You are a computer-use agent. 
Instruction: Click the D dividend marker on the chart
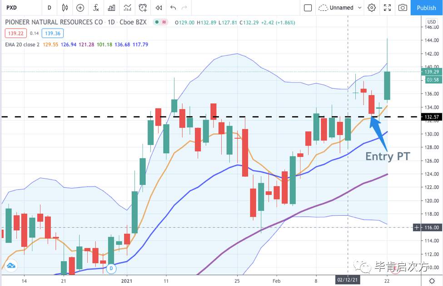click(x=111, y=268)
